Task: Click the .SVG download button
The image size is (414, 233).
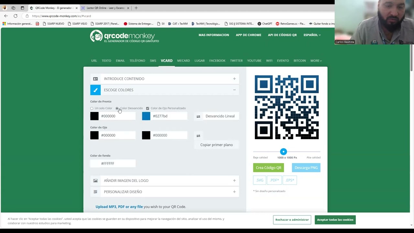Action: (259, 180)
